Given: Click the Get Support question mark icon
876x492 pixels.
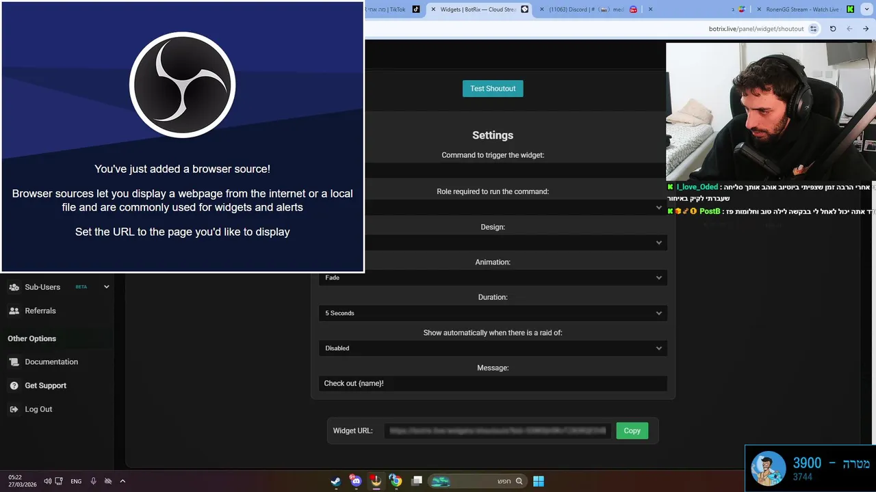Looking at the screenshot, I should point(14,385).
